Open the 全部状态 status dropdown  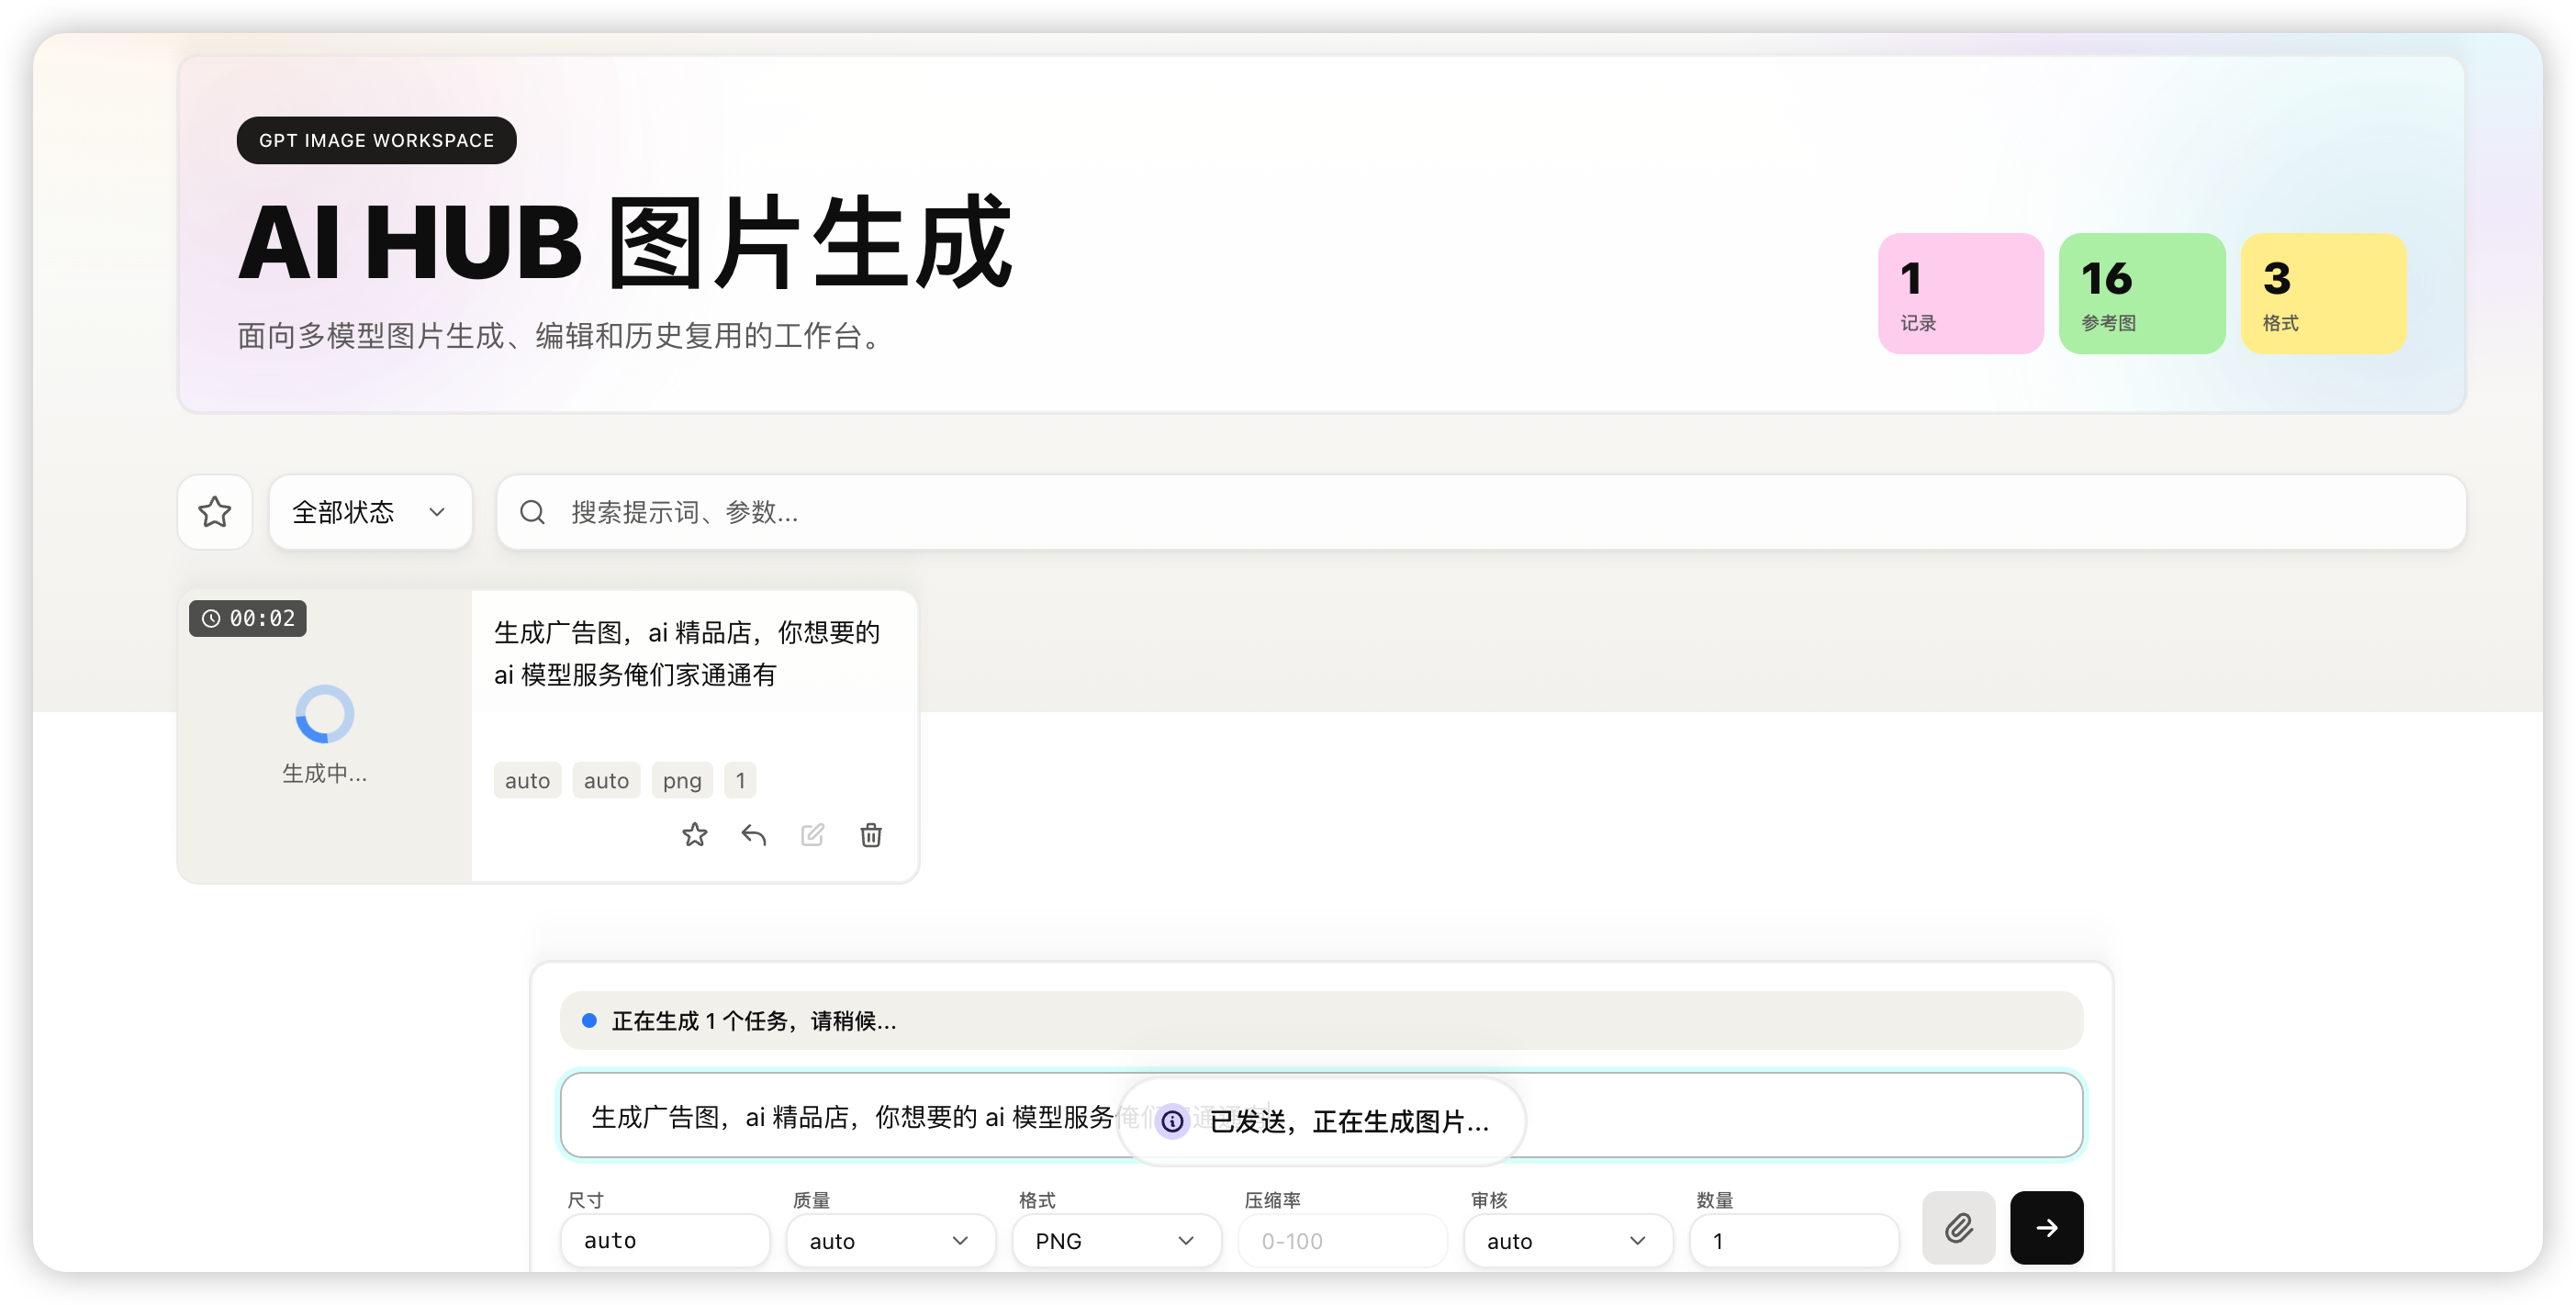[370, 512]
